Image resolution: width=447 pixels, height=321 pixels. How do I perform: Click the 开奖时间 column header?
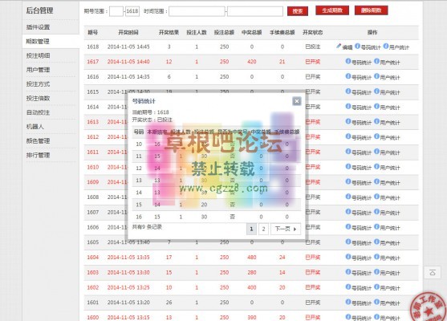pyautogui.click(x=128, y=32)
